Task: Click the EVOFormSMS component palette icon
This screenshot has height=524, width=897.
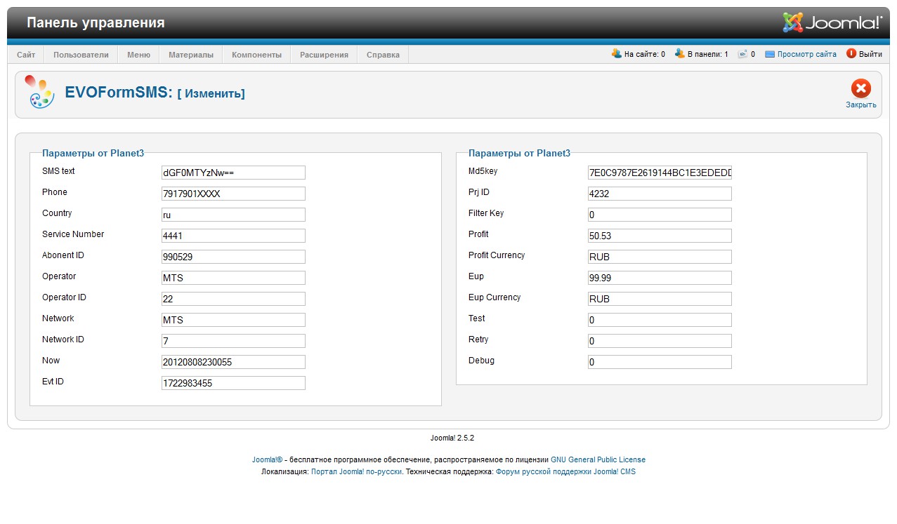Action: click(39, 93)
